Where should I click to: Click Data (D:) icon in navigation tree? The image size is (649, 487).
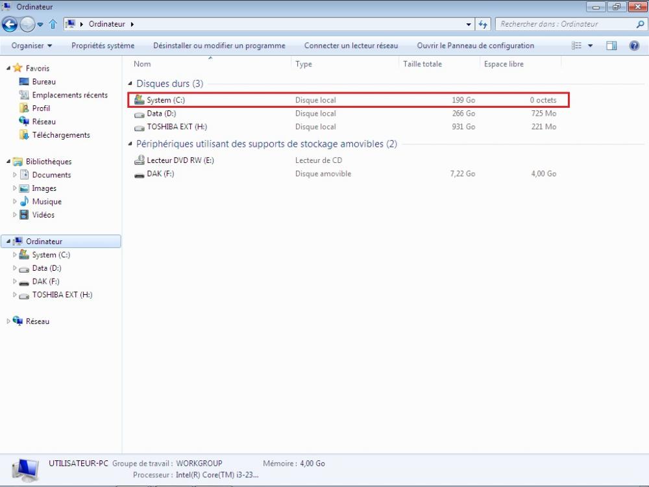tap(25, 269)
